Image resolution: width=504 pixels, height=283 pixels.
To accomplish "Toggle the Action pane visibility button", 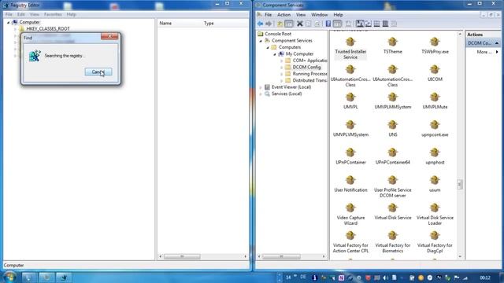I will [x=337, y=24].
